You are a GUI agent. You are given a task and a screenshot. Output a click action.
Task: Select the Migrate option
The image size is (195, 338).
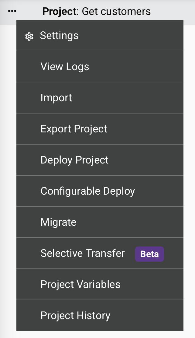point(58,222)
